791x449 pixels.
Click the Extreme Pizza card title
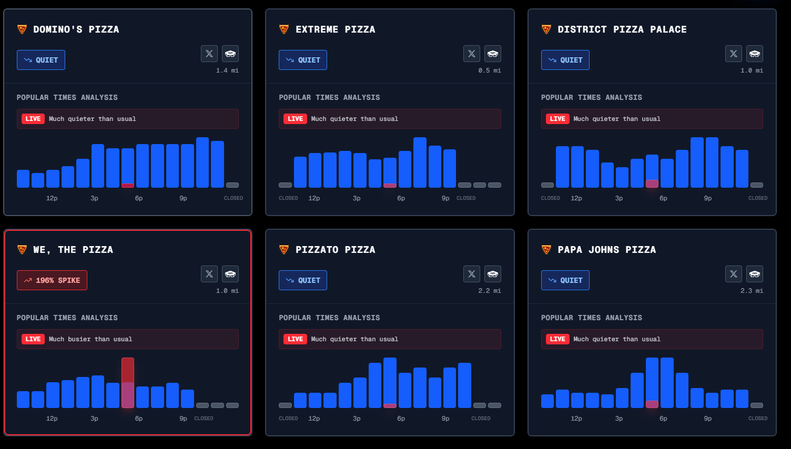pyautogui.click(x=336, y=29)
